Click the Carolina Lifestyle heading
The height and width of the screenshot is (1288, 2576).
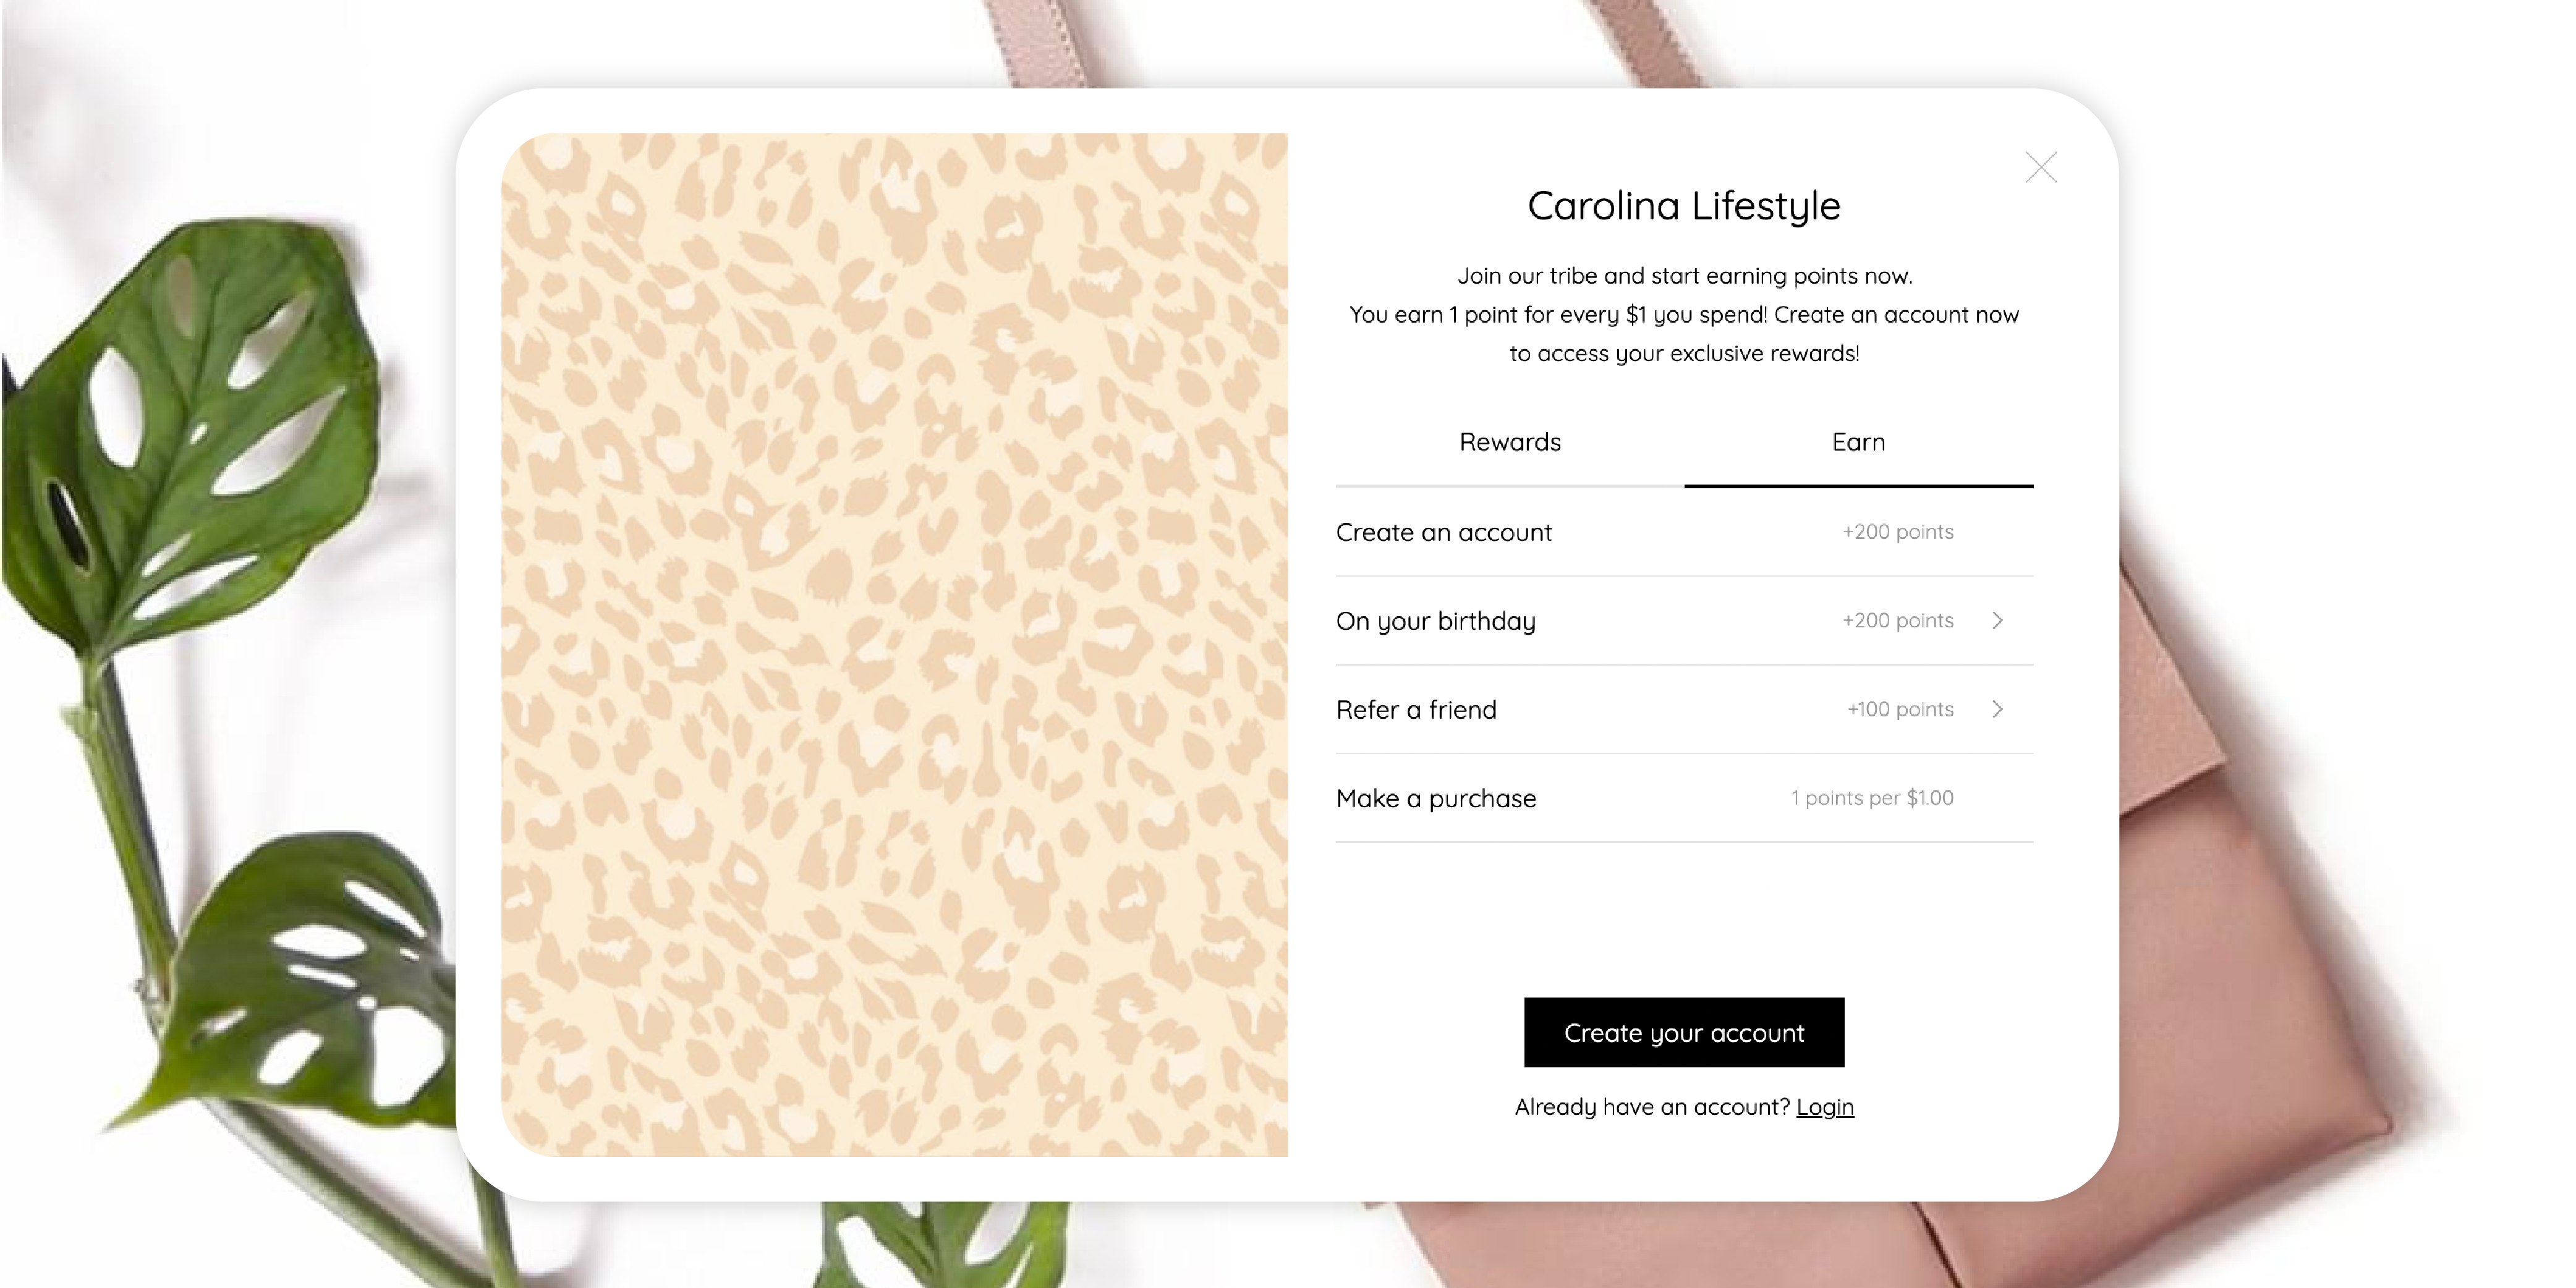click(1684, 206)
